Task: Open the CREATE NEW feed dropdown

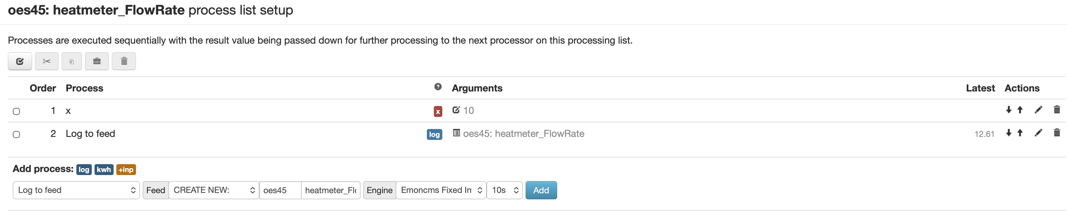Action: pyautogui.click(x=214, y=190)
